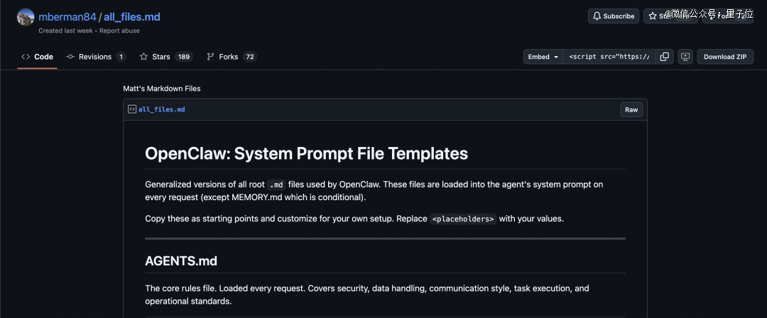Click the file code icon beside all_files.md
The image size is (767, 318).
tap(132, 109)
